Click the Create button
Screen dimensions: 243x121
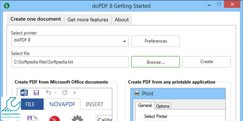(x=207, y=62)
